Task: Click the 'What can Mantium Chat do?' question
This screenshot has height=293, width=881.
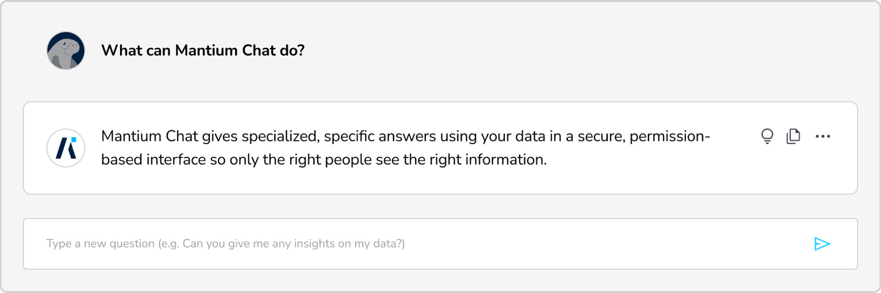Action: click(x=203, y=50)
